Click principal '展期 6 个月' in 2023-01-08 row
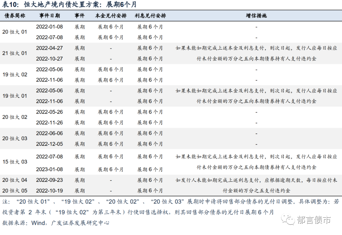 111,170
